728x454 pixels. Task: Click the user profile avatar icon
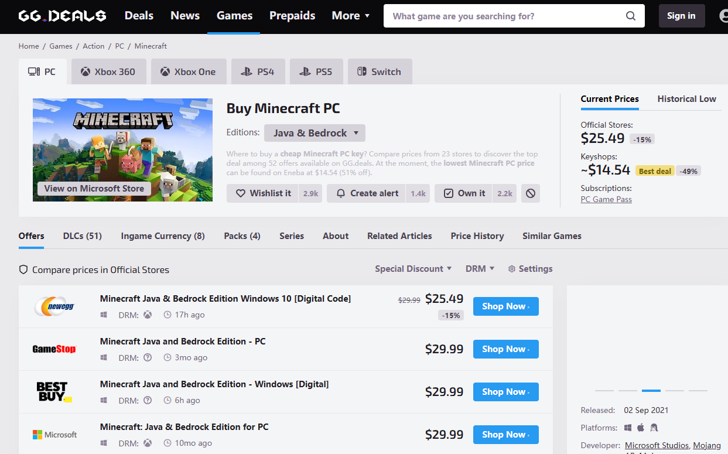click(724, 16)
